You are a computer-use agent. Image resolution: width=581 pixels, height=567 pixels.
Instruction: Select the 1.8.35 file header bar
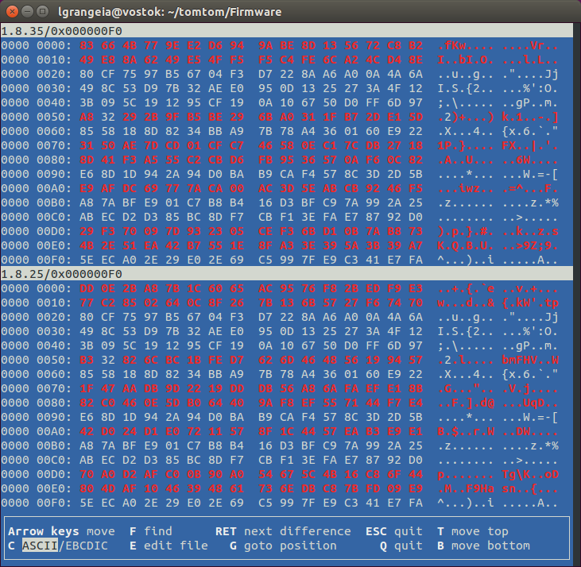(x=290, y=31)
